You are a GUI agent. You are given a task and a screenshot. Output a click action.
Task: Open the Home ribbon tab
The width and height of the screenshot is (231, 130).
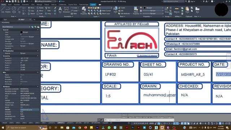(3, 5)
